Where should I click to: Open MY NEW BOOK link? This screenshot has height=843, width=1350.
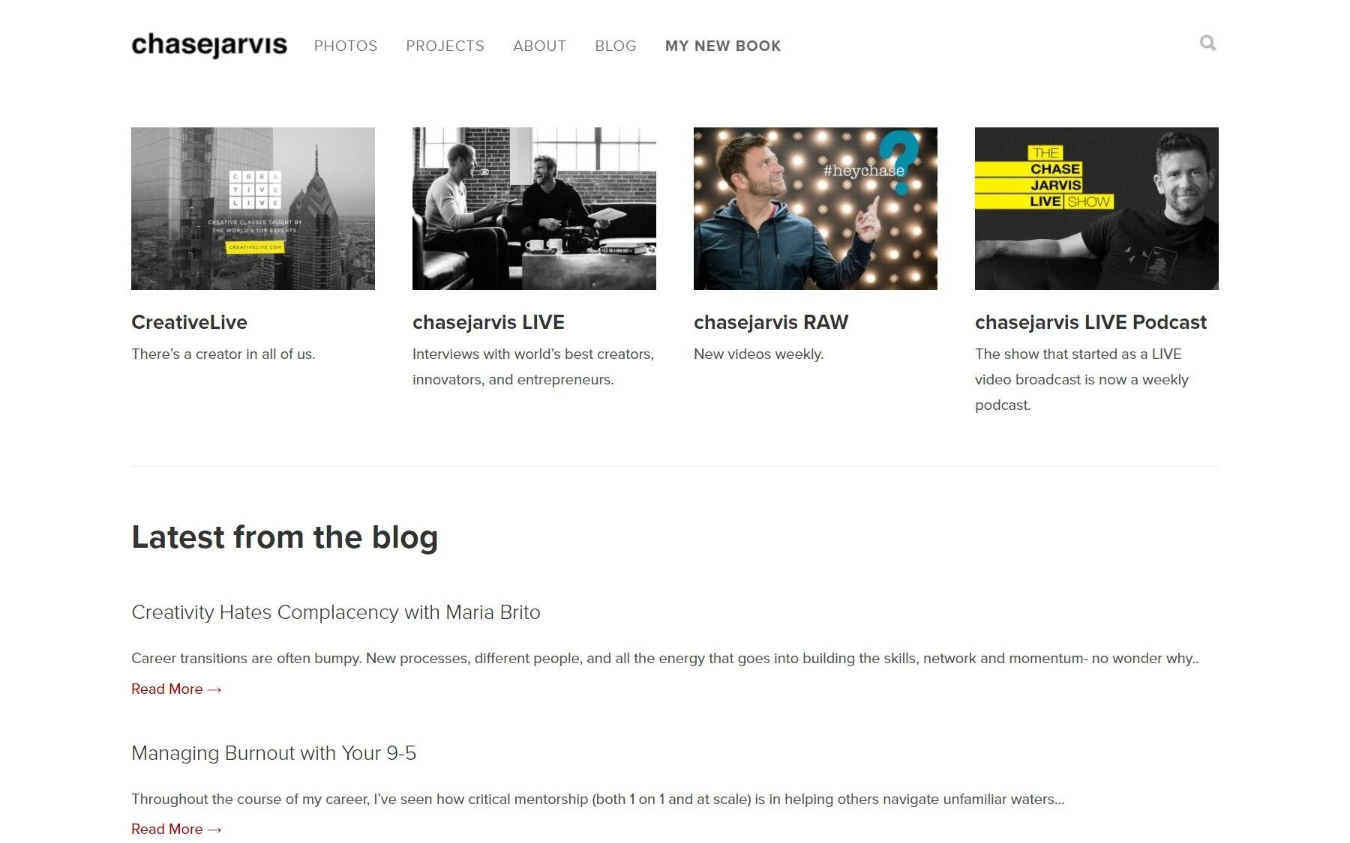click(723, 46)
